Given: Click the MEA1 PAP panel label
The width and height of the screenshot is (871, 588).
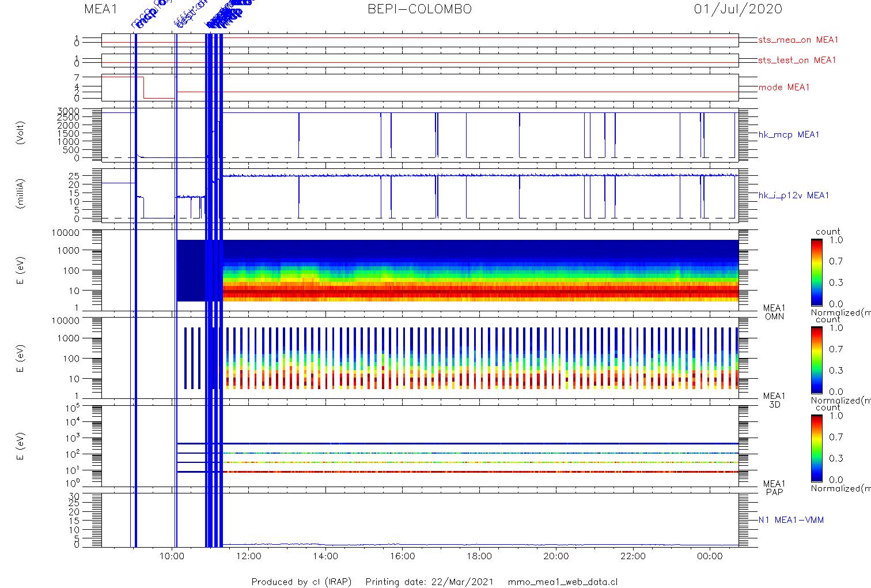Looking at the screenshot, I should click(x=774, y=488).
